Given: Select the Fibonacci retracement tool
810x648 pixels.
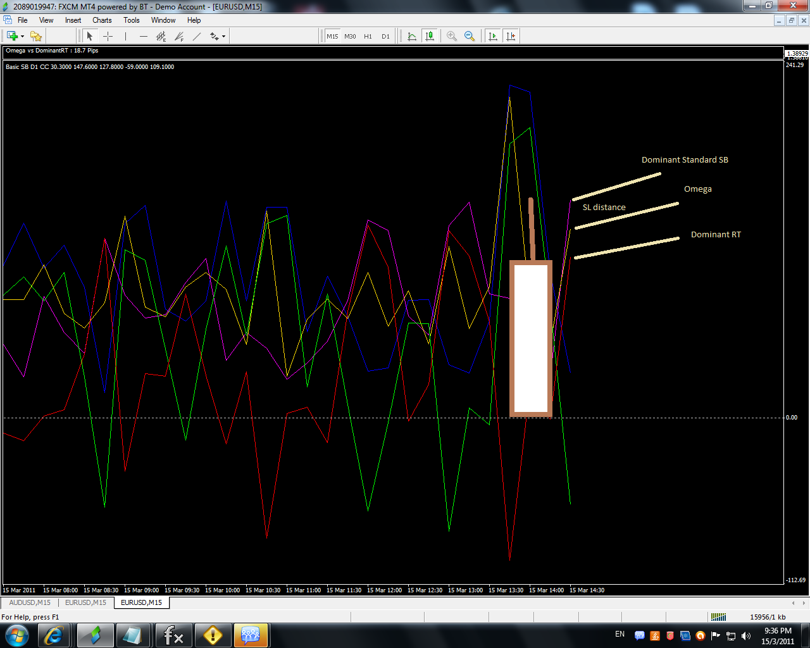Looking at the screenshot, I should point(179,36).
